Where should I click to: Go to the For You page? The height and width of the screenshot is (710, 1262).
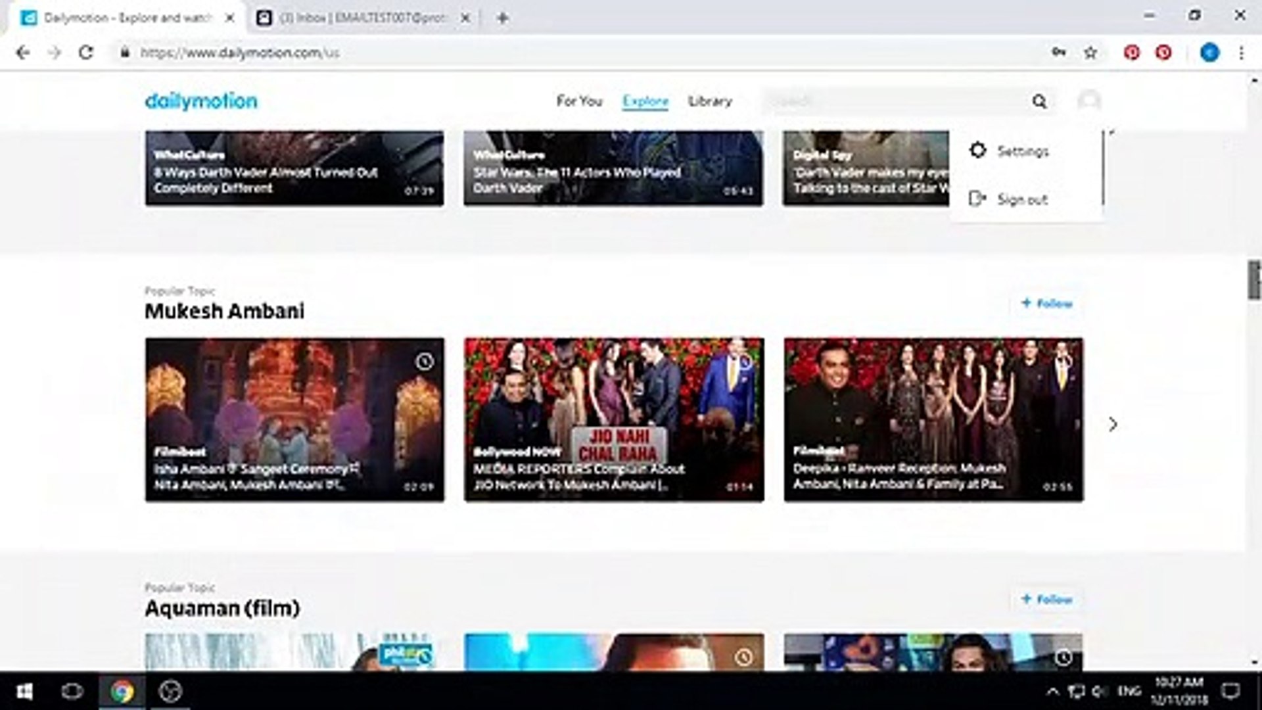click(579, 101)
